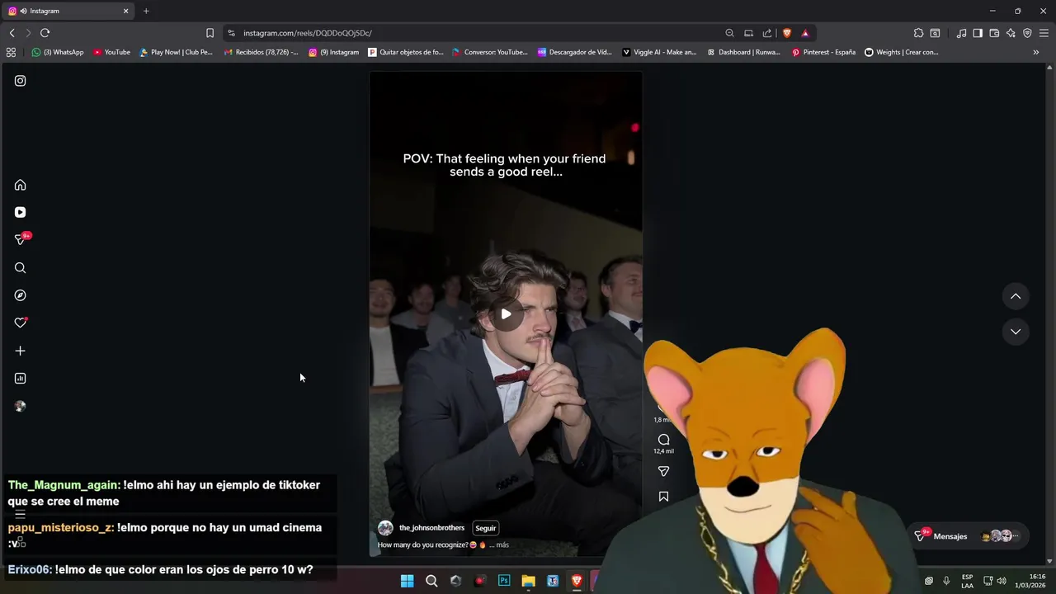Open Descargador de Vid... bookmark
The width and height of the screenshot is (1056, 594).
point(575,52)
